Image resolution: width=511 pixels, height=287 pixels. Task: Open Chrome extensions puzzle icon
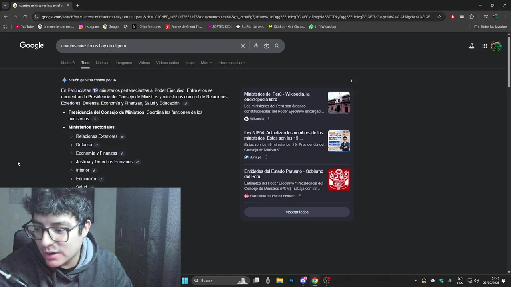tap(471, 17)
